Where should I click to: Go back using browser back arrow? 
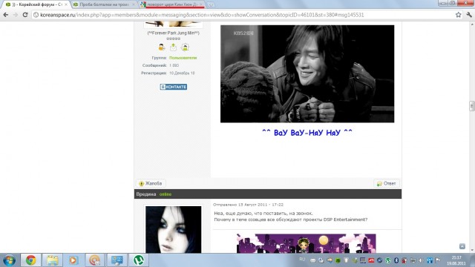(6, 15)
